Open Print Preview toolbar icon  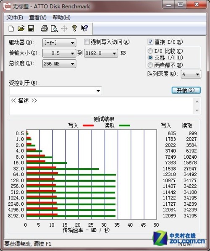(54, 29)
